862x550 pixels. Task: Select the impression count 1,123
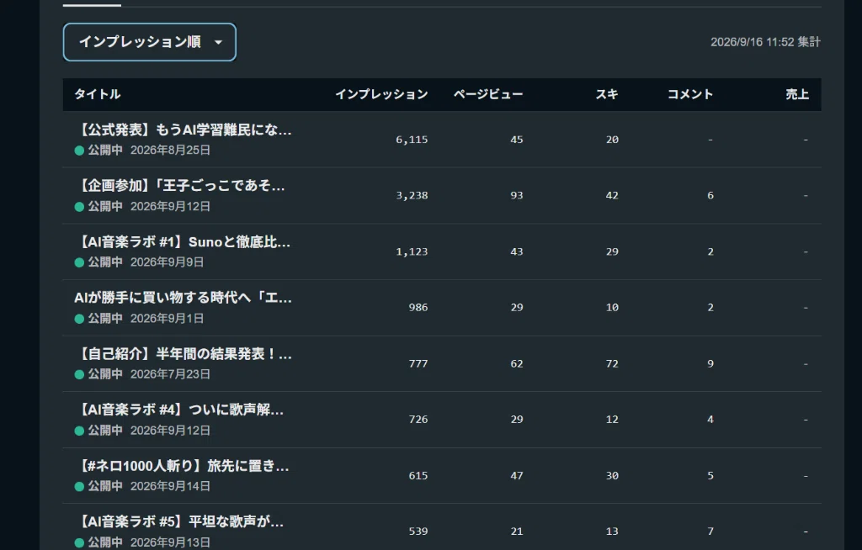(x=412, y=251)
